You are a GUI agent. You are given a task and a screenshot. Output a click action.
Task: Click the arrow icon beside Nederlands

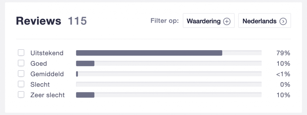(x=283, y=21)
